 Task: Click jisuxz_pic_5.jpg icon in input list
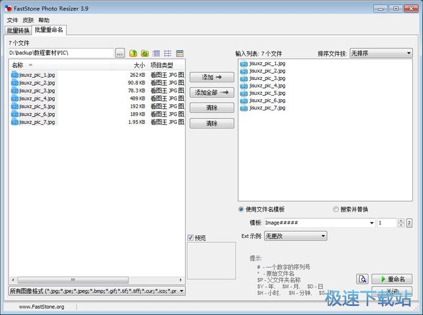point(244,93)
